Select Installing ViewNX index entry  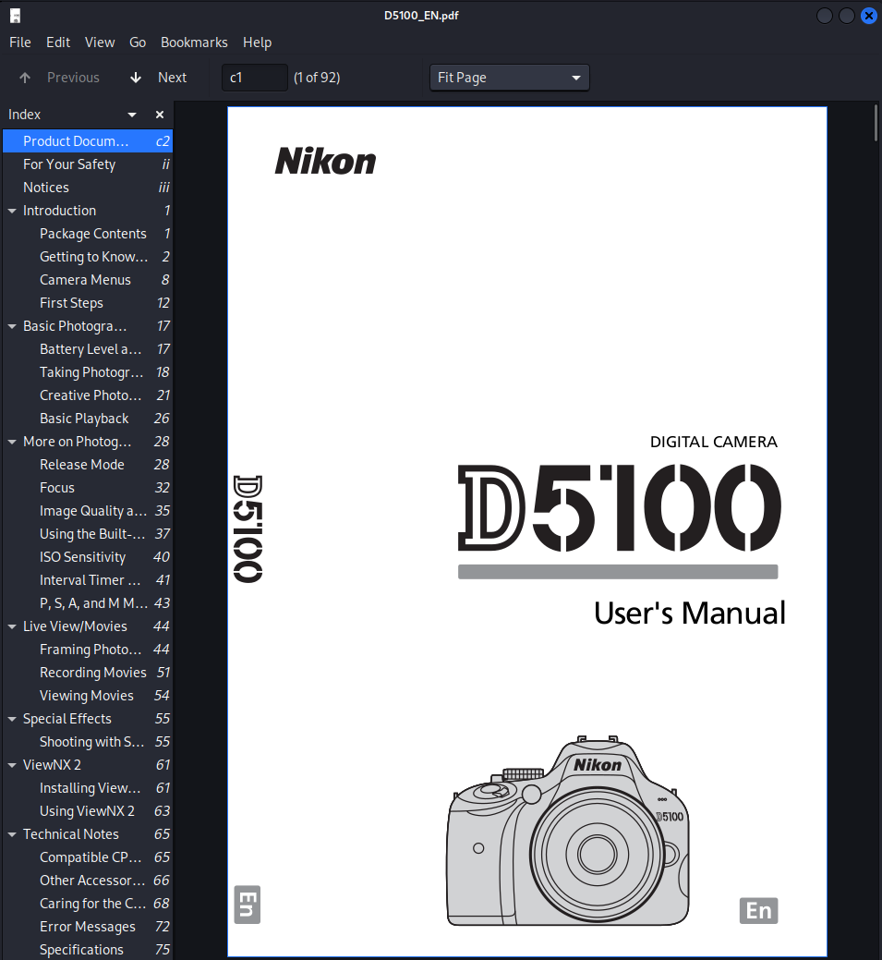(88, 788)
